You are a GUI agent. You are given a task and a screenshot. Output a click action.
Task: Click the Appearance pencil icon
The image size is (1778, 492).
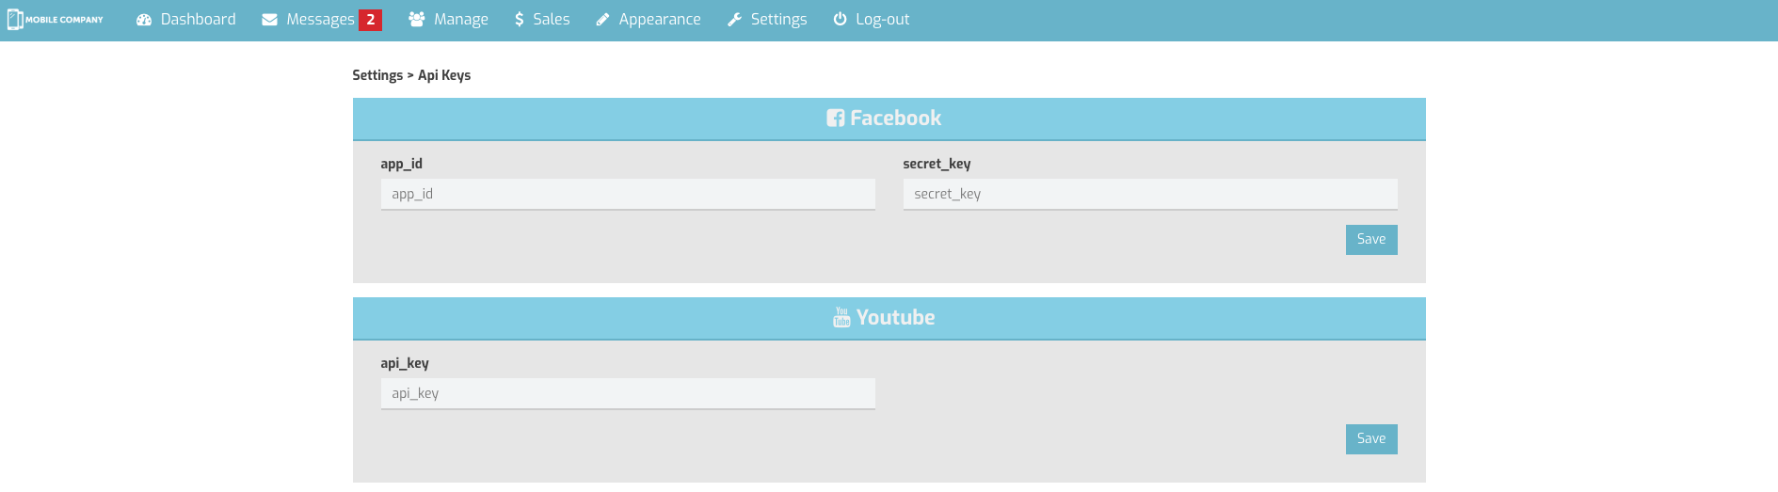coord(602,20)
